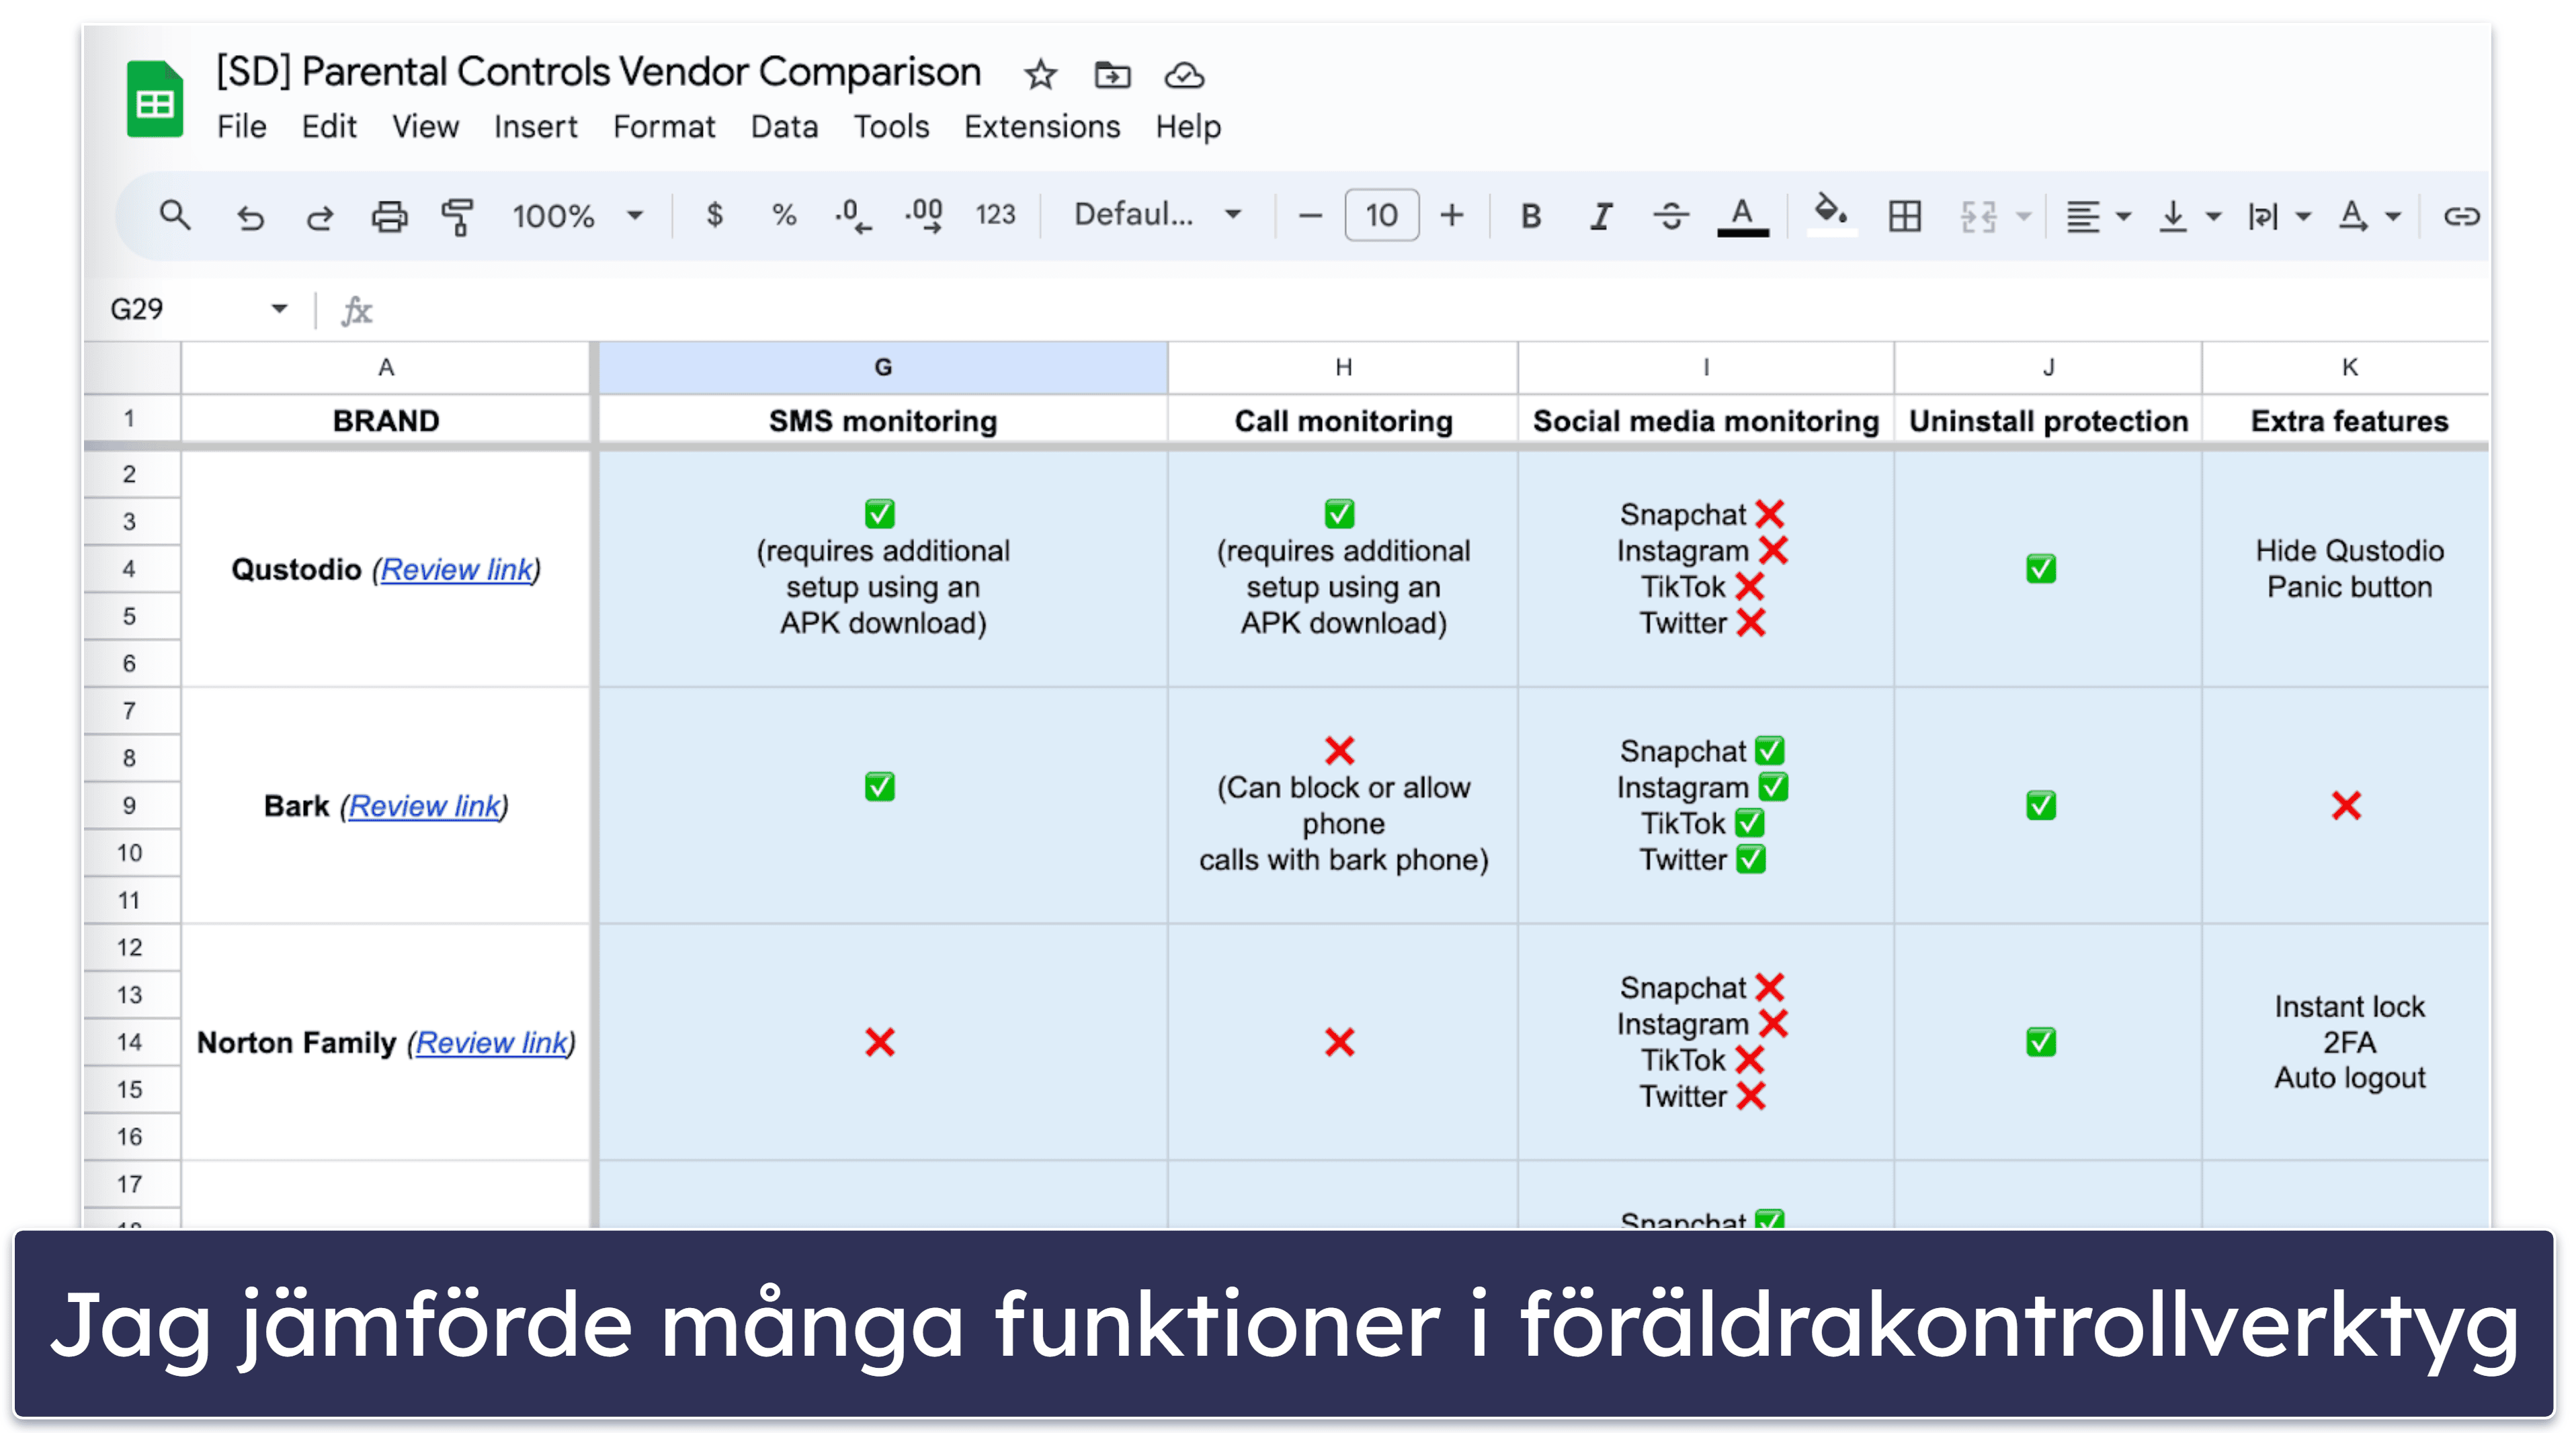This screenshot has width=2576, height=1433.
Task: Open the Google Sheets home icon
Action: pos(155,99)
